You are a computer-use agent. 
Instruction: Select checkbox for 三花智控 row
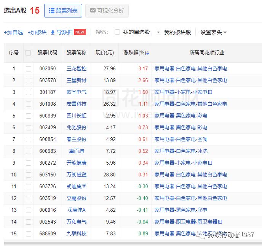28,69
